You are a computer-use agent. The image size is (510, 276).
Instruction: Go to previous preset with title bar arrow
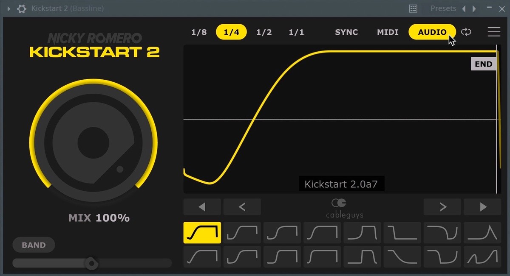[x=464, y=8]
